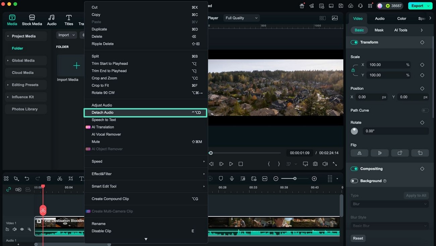Open the Audio library tab icon
The image size is (436, 246).
pyautogui.click(x=52, y=17)
